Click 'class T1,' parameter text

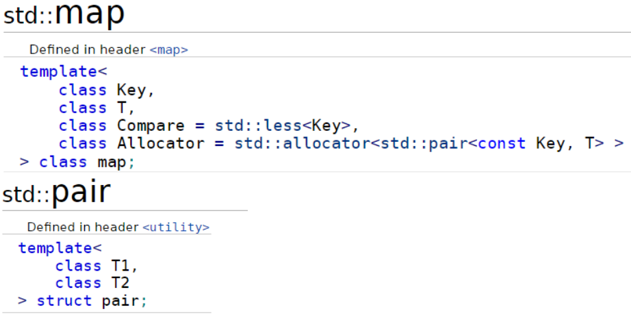96,266
